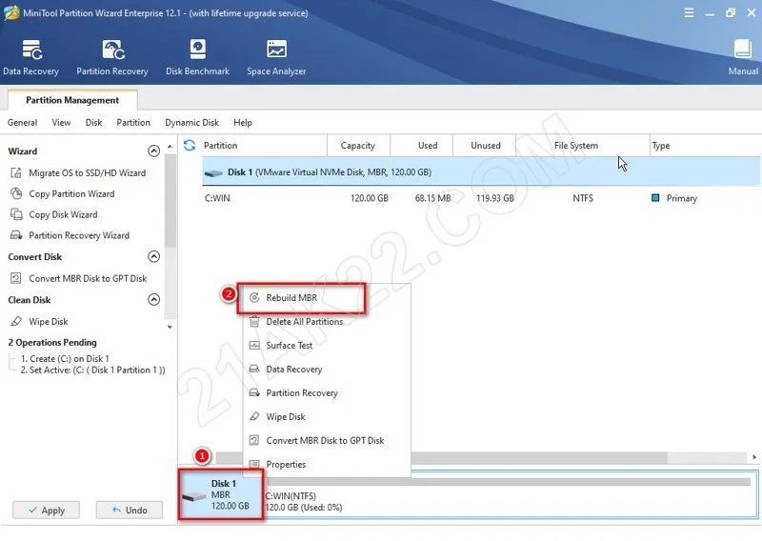Select Surface Test in context menu
Screen dimensions: 762x541
pos(290,346)
